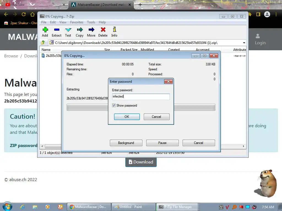
Task: Switch to MalwareBazaar Chrome taskbar button
Action: pos(89,207)
